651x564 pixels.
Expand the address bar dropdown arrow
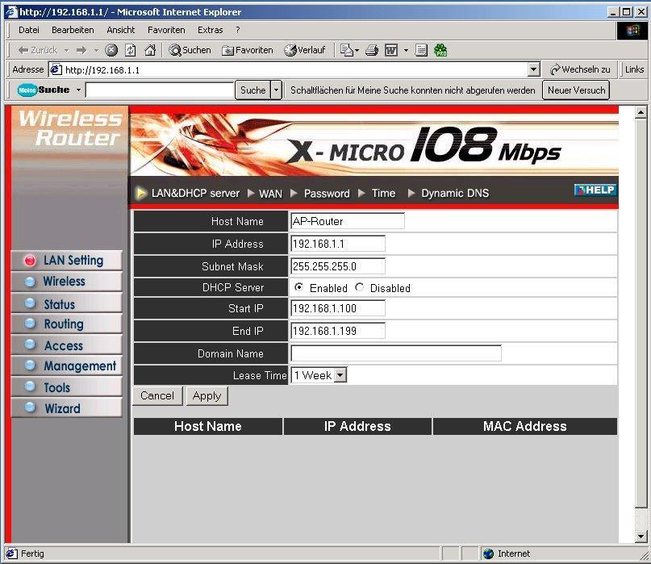pyautogui.click(x=533, y=69)
